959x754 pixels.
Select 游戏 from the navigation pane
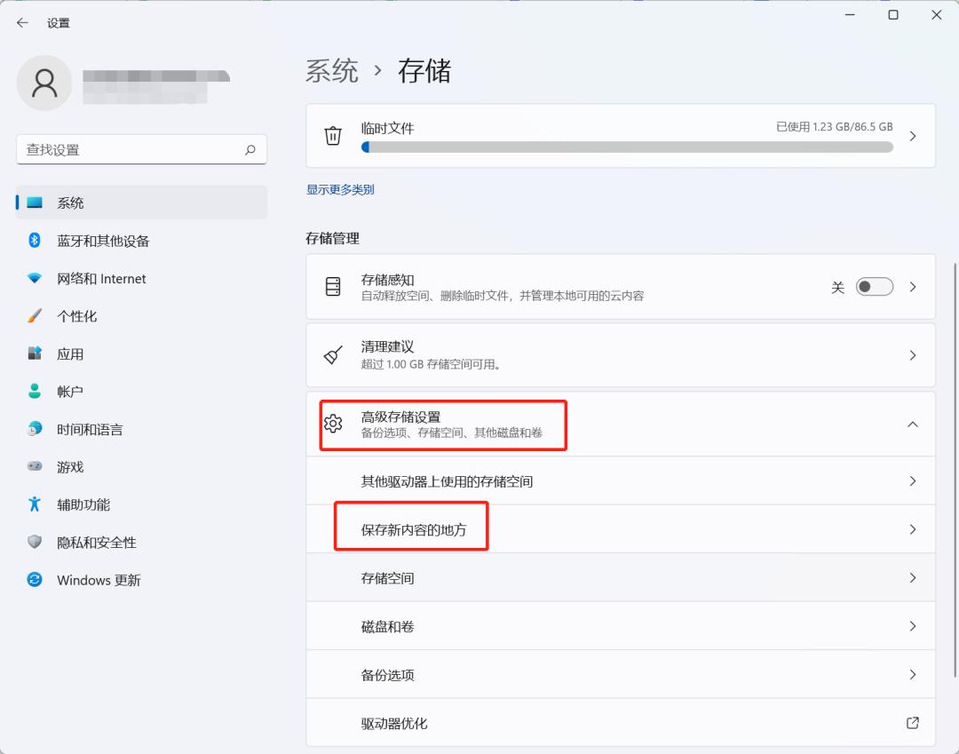(69, 466)
